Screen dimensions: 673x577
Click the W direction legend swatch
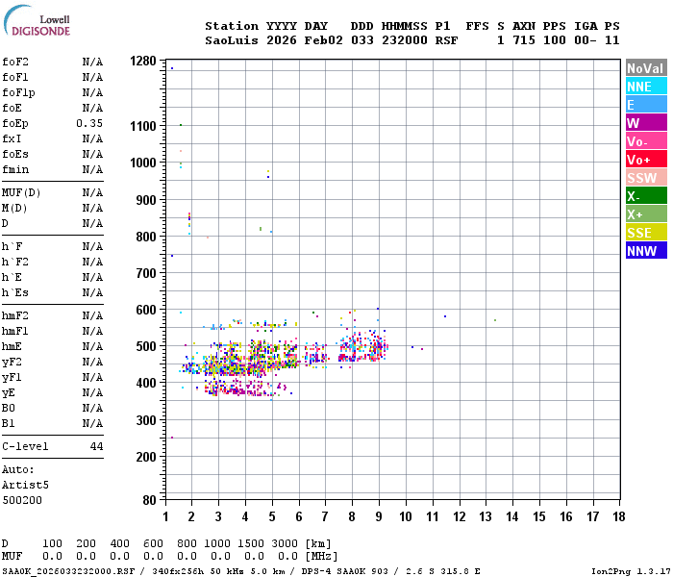point(646,123)
